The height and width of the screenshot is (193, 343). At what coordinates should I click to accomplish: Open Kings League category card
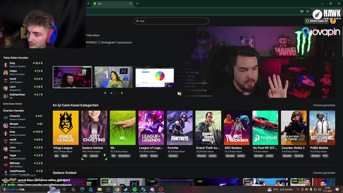(x=66, y=128)
